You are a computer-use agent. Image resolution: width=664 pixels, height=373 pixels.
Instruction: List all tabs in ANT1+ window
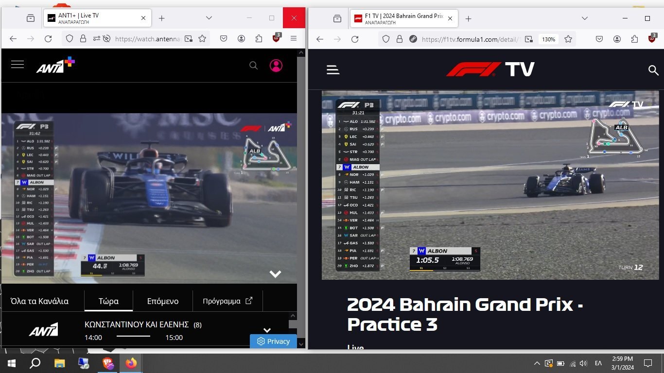pos(209,18)
